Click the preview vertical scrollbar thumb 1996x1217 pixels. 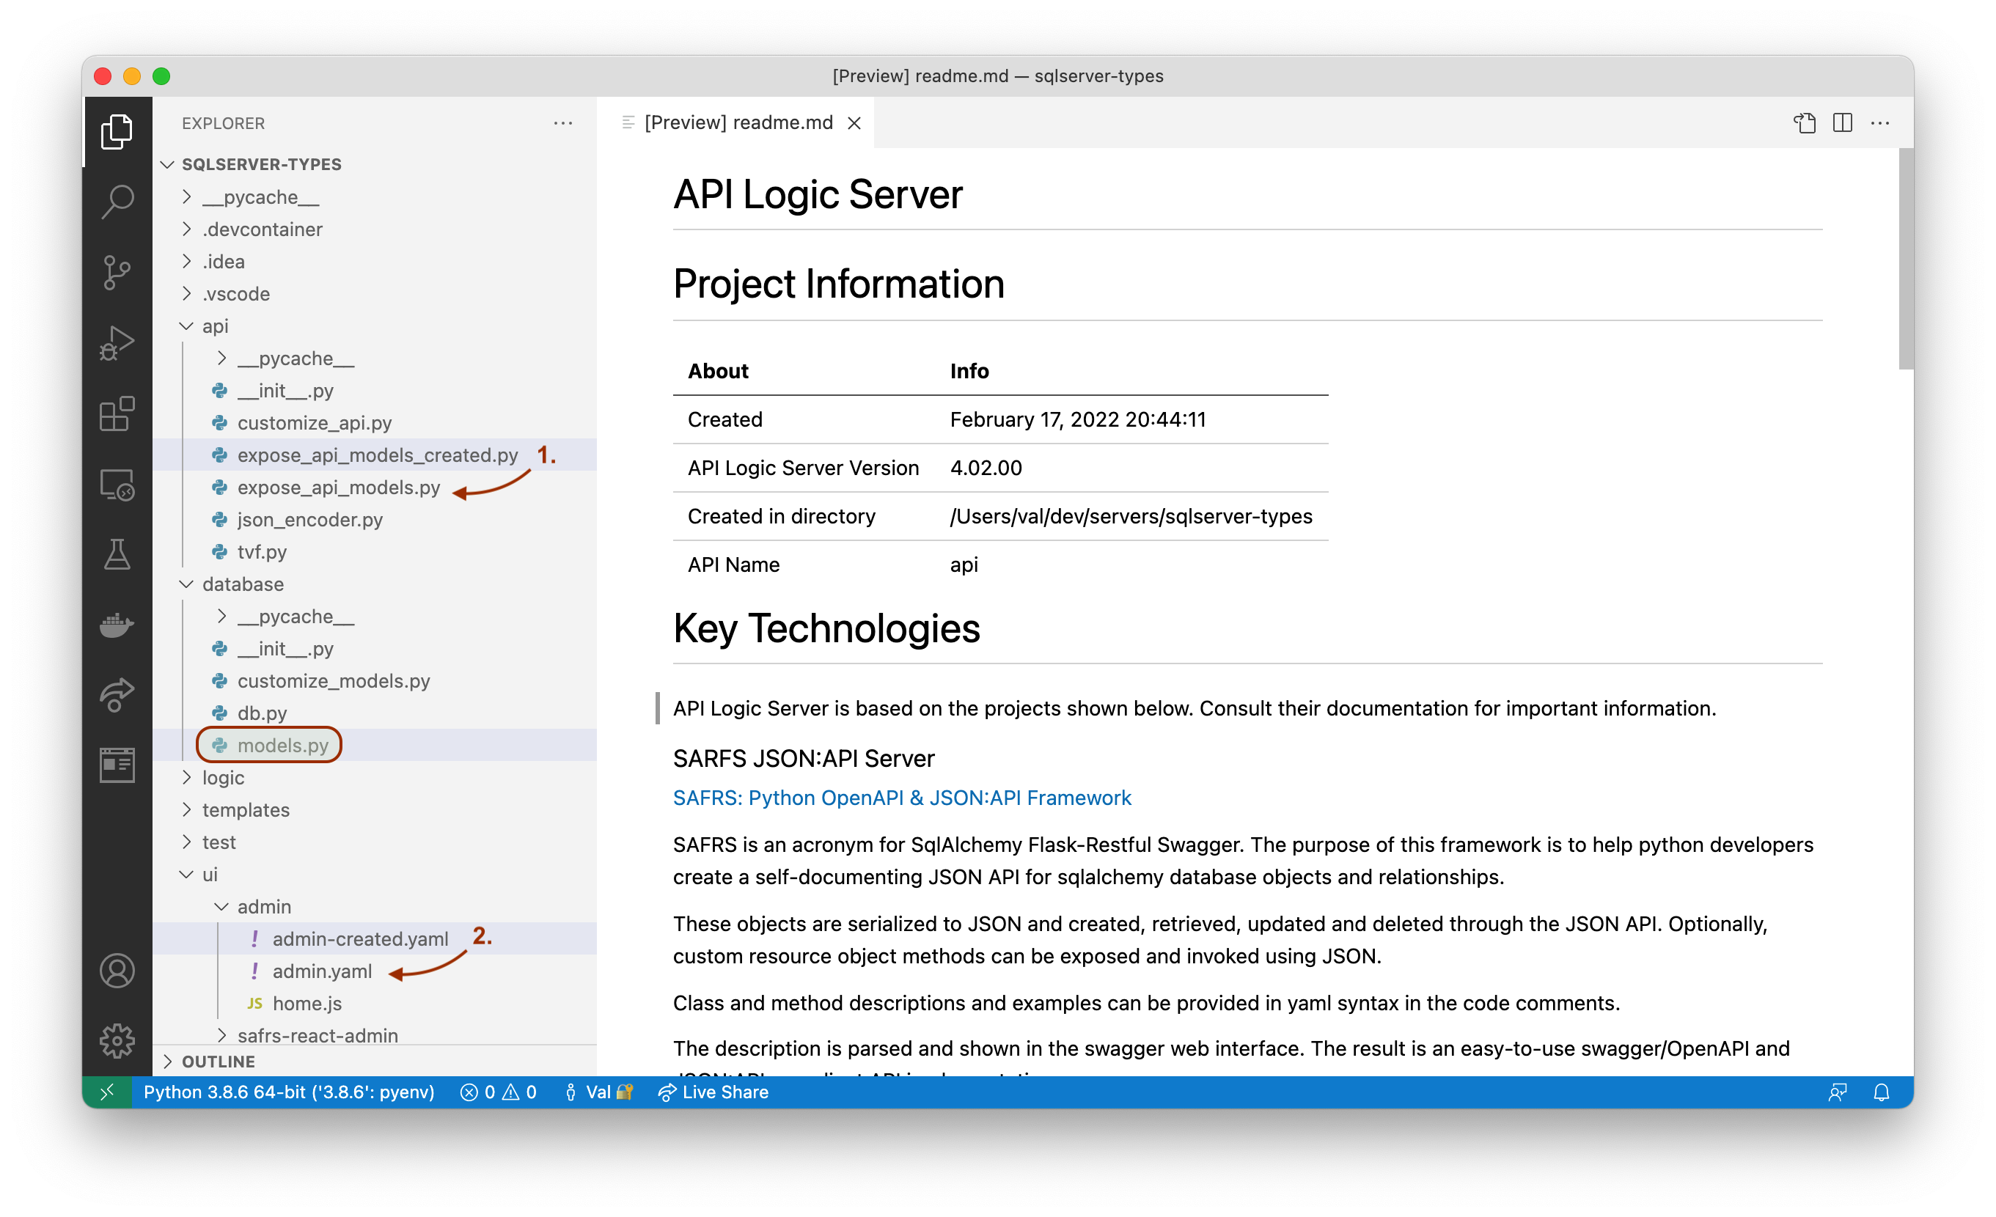pyautogui.click(x=1905, y=259)
